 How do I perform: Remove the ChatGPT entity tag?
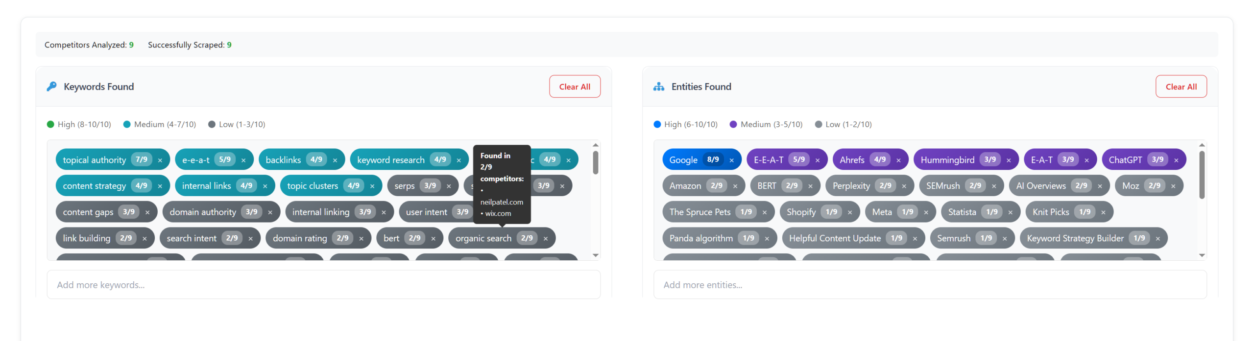(1176, 160)
